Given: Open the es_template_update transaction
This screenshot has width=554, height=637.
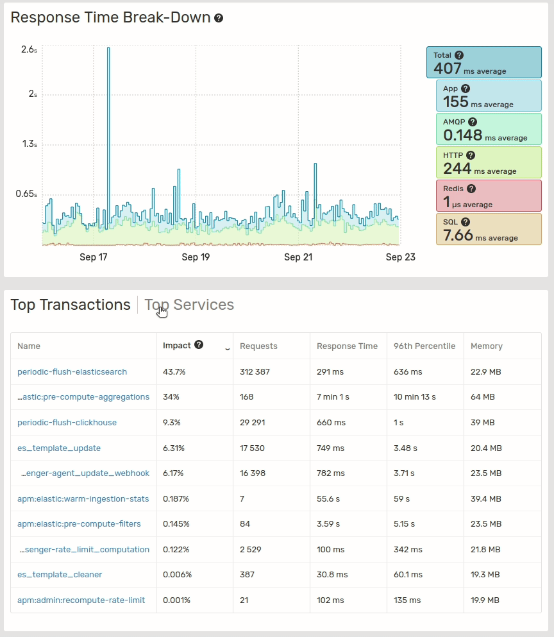Looking at the screenshot, I should coord(59,448).
